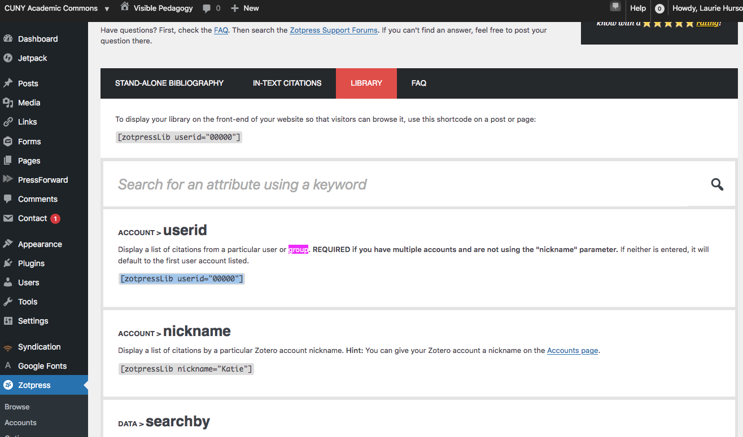The height and width of the screenshot is (437, 743).
Task: Expand the CUNY Academic Commons dropdown arrow
Action: (107, 8)
